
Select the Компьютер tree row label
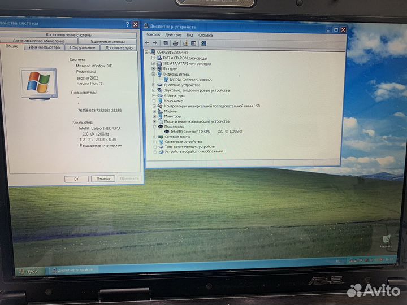coord(174,101)
